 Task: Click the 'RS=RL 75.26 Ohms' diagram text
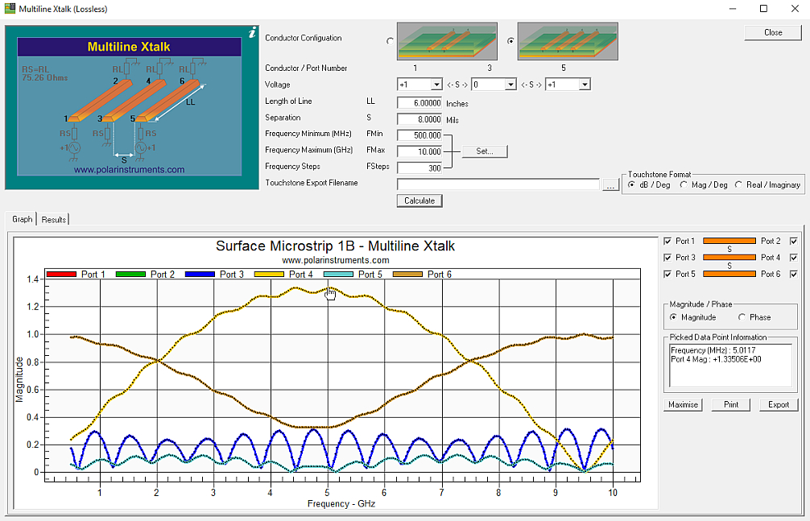pyautogui.click(x=44, y=73)
